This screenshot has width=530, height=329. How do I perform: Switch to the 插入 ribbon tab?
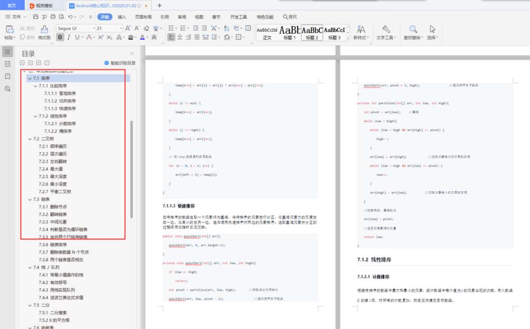pos(122,17)
